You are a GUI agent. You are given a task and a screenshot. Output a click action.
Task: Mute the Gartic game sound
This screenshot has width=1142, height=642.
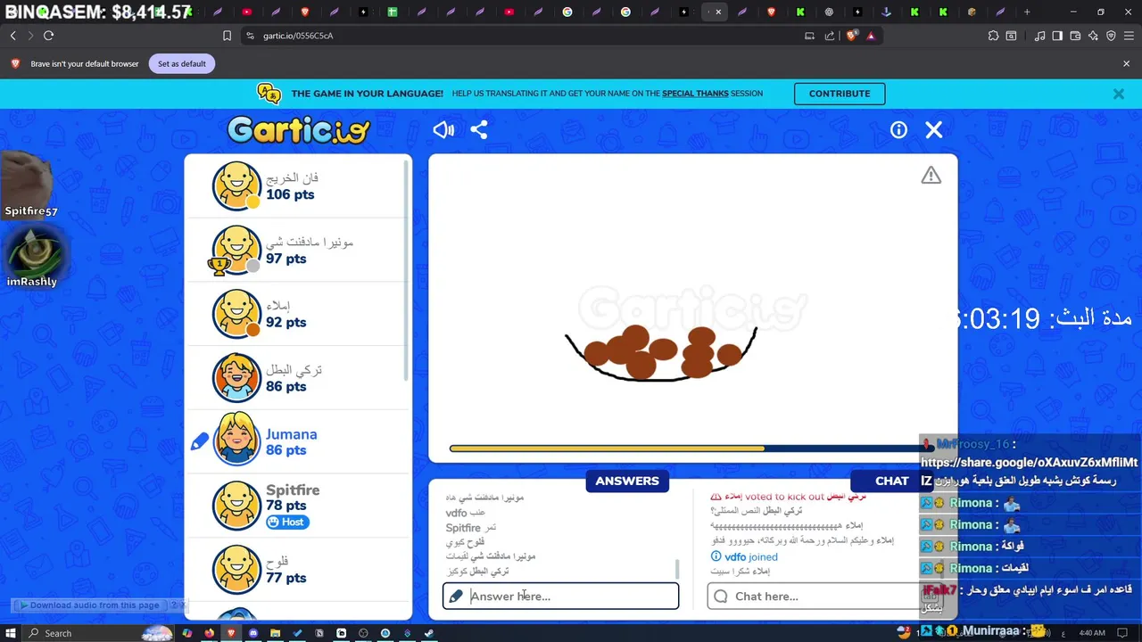[443, 130]
